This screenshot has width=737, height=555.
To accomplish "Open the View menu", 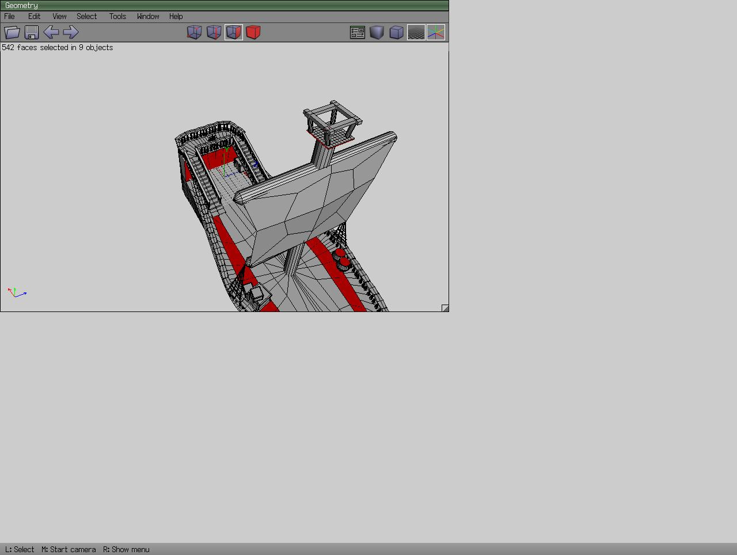I will [59, 17].
